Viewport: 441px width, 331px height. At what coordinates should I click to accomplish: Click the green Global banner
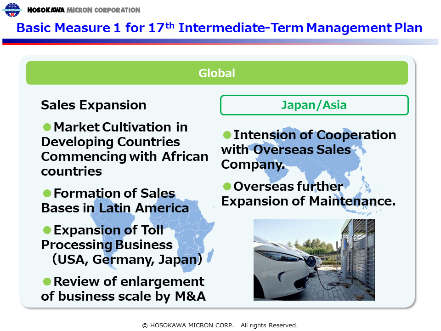coord(217,73)
